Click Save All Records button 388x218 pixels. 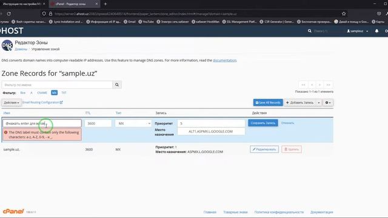tap(268, 102)
